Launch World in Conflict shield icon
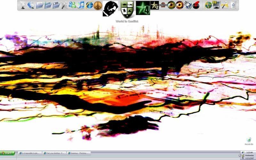The height and width of the screenshot is (160, 256). (x=127, y=10)
